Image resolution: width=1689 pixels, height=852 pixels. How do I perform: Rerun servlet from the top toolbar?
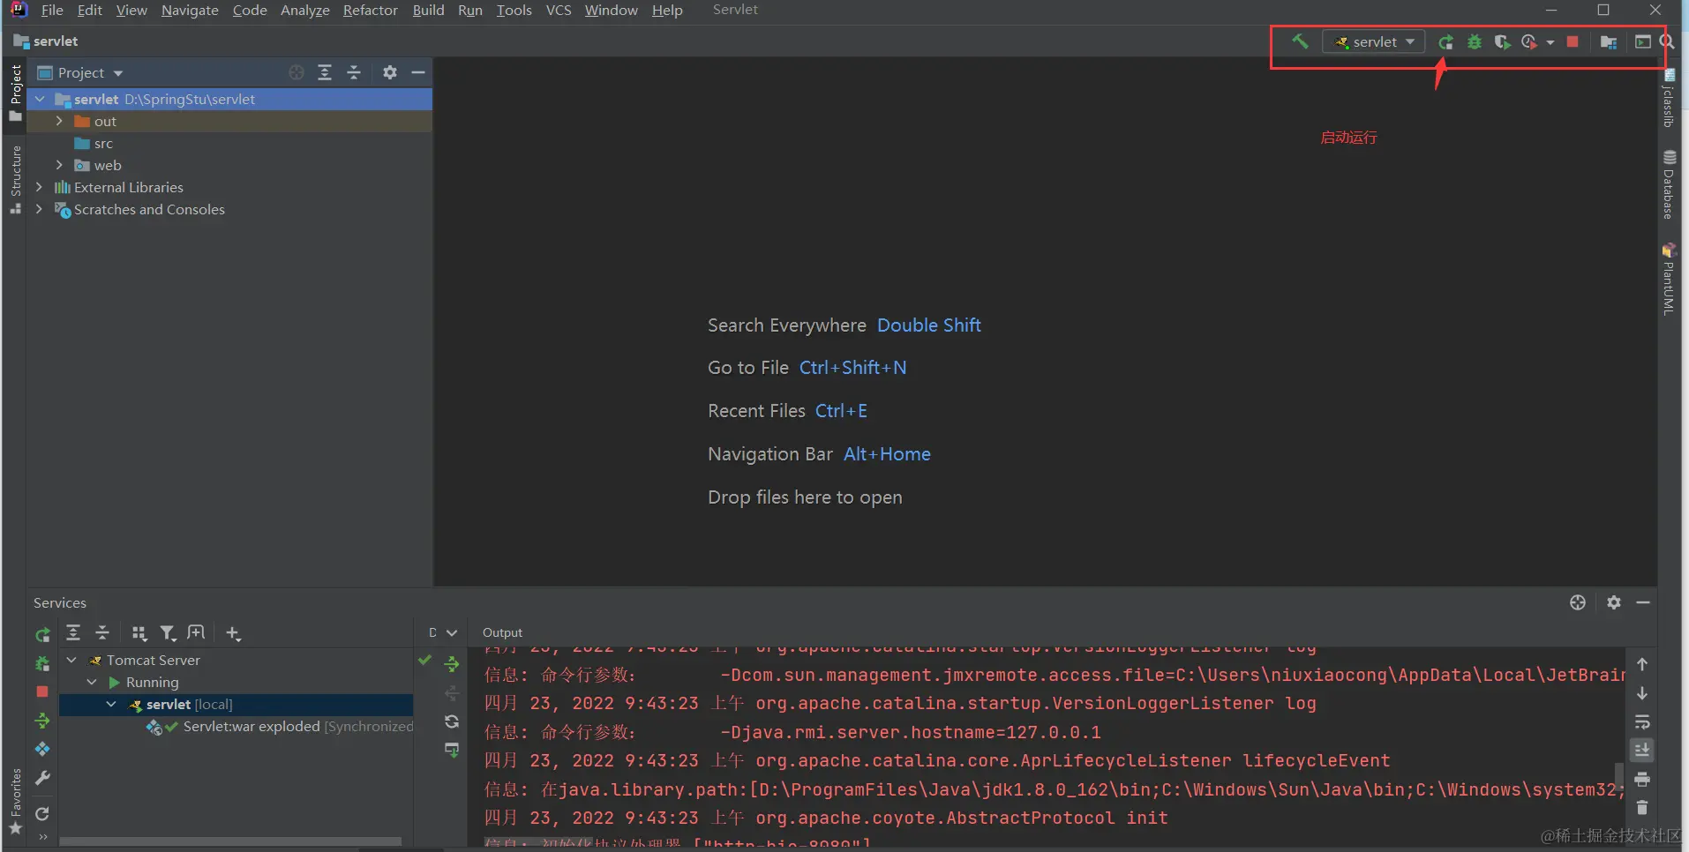(x=1445, y=41)
